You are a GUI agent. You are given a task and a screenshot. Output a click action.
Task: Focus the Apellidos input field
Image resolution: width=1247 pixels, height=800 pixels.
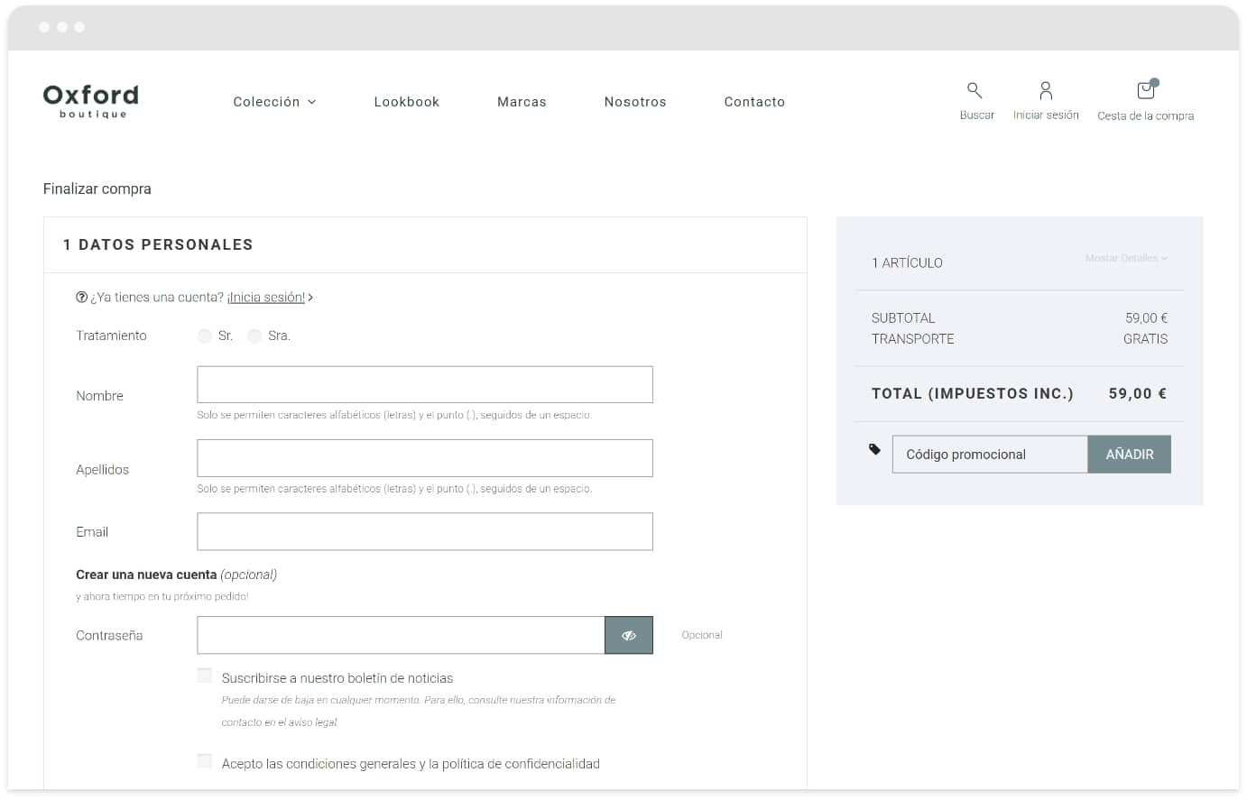point(425,458)
